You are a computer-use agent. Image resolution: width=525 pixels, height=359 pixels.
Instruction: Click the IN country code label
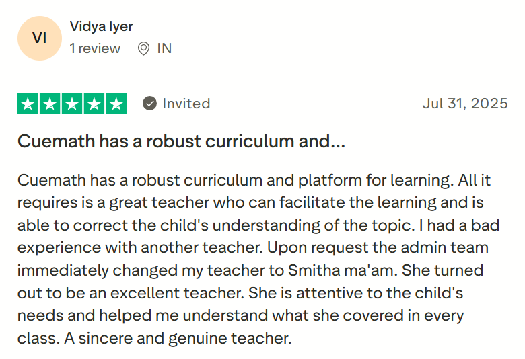click(x=164, y=48)
